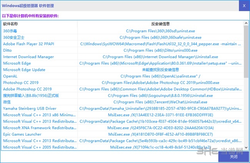Screen dimensions: 250x163
Task: Select the 360安全卫士 entry
Action: coord(14,37)
